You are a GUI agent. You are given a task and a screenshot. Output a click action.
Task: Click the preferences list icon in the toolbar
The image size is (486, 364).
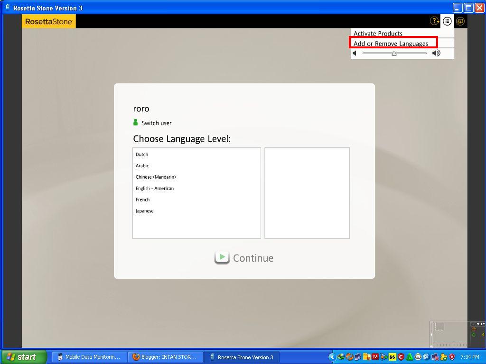tap(447, 21)
